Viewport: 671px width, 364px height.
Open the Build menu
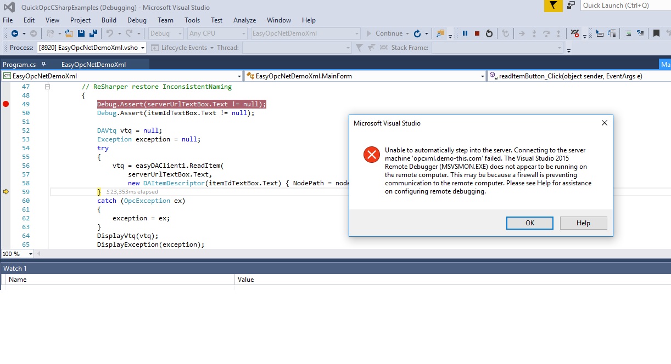pyautogui.click(x=109, y=20)
